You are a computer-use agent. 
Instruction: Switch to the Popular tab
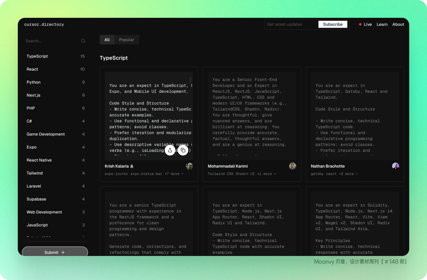coord(127,40)
